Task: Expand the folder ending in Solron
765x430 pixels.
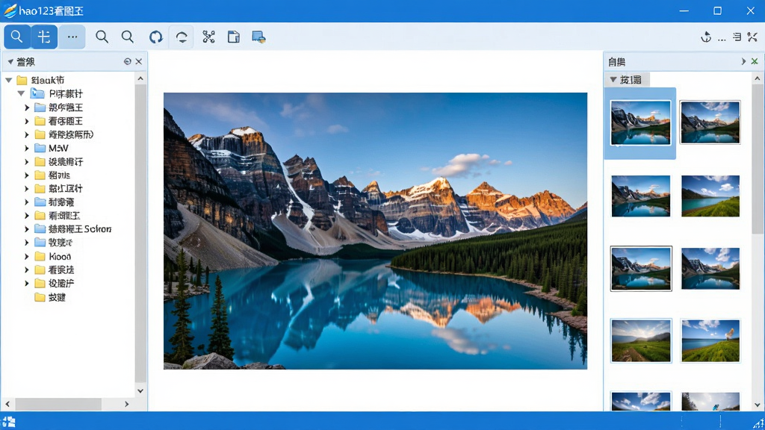Action: point(27,229)
